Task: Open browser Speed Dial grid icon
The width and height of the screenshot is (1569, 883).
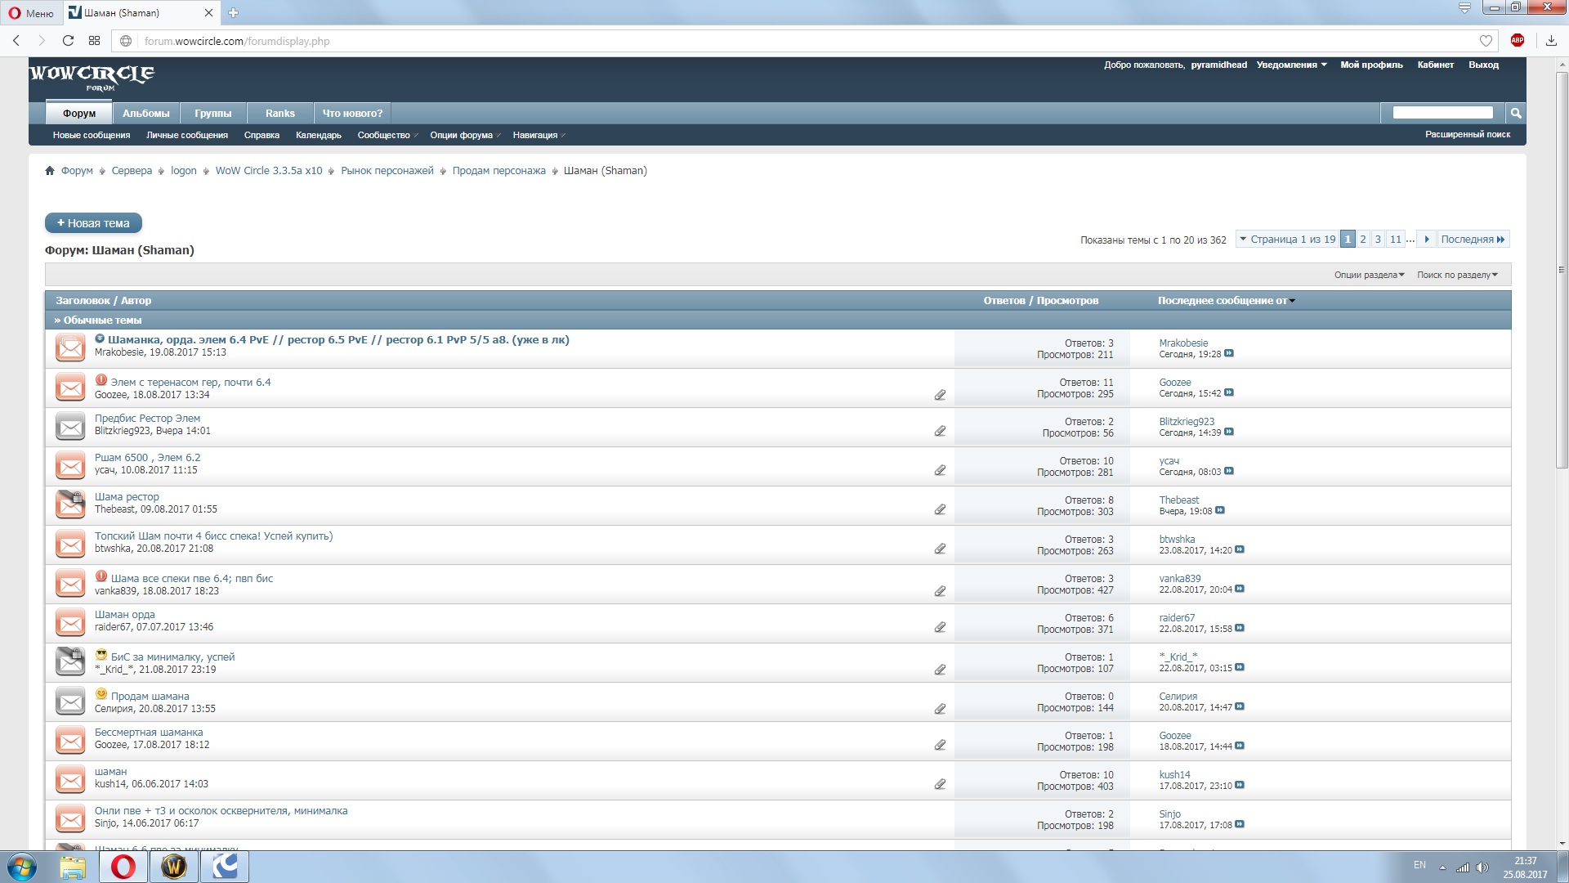Action: (x=95, y=41)
